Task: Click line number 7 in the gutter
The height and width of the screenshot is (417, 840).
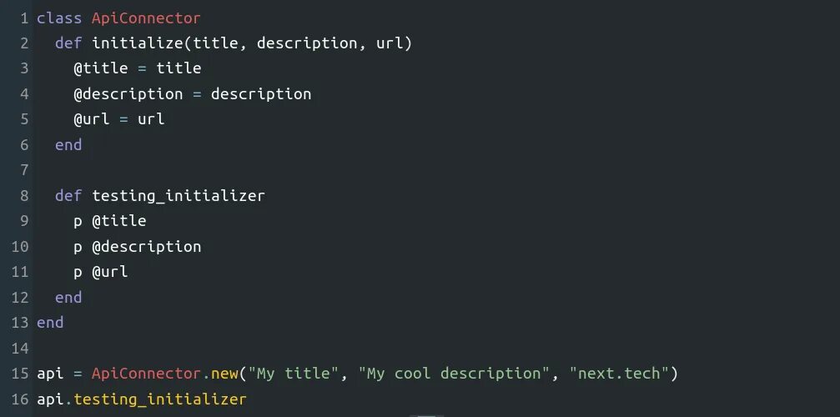Action: tap(24, 170)
